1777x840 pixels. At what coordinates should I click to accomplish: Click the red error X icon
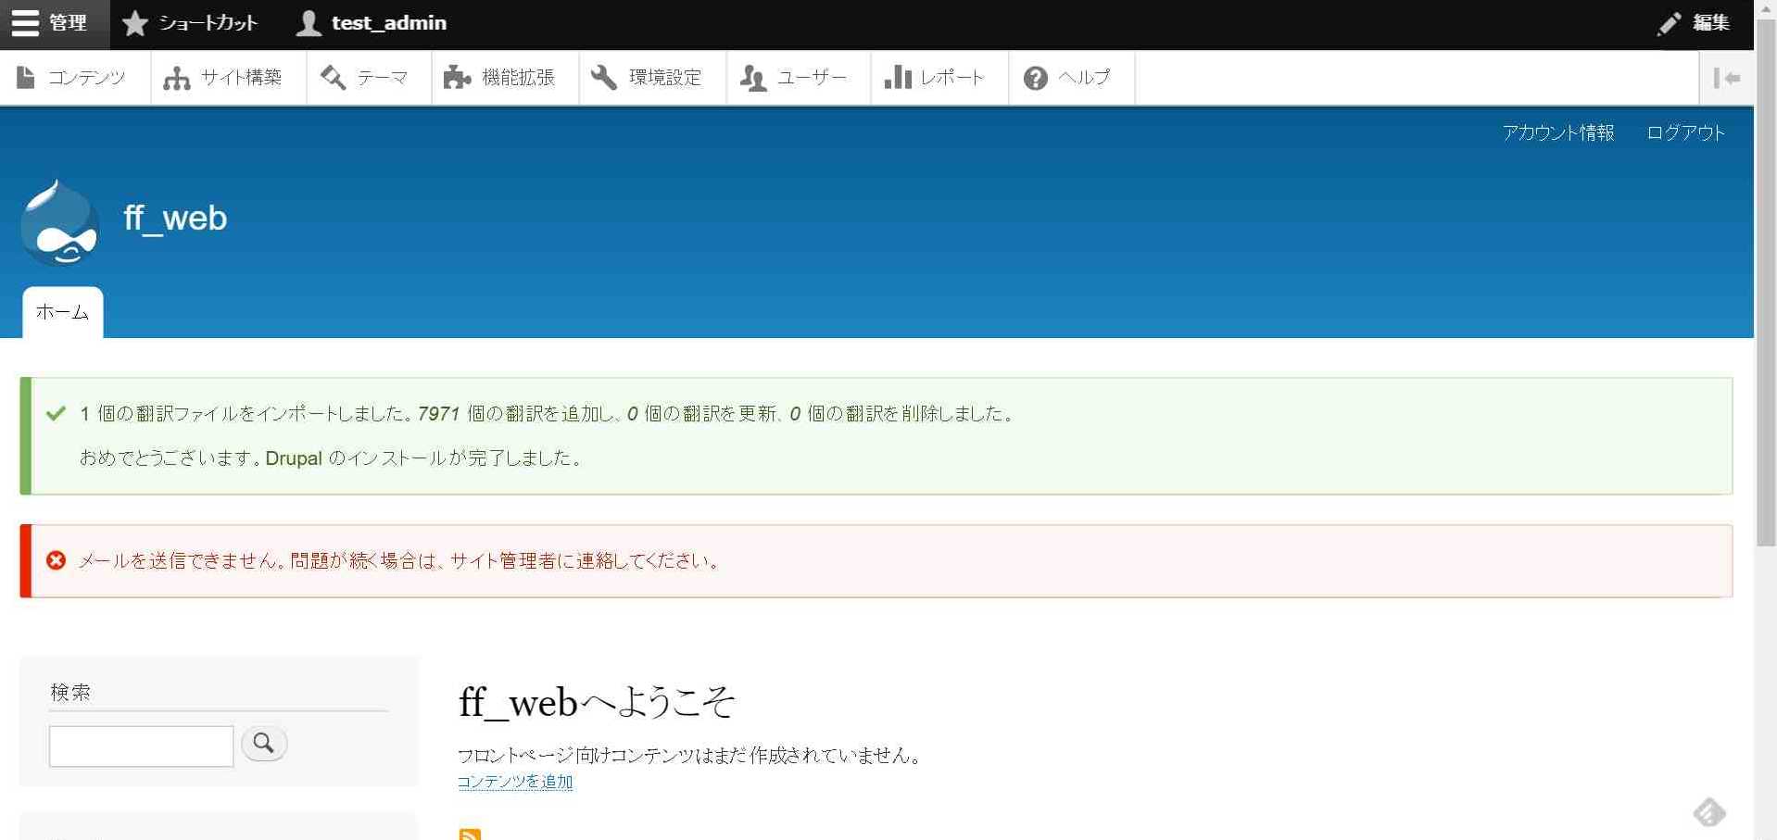point(56,560)
